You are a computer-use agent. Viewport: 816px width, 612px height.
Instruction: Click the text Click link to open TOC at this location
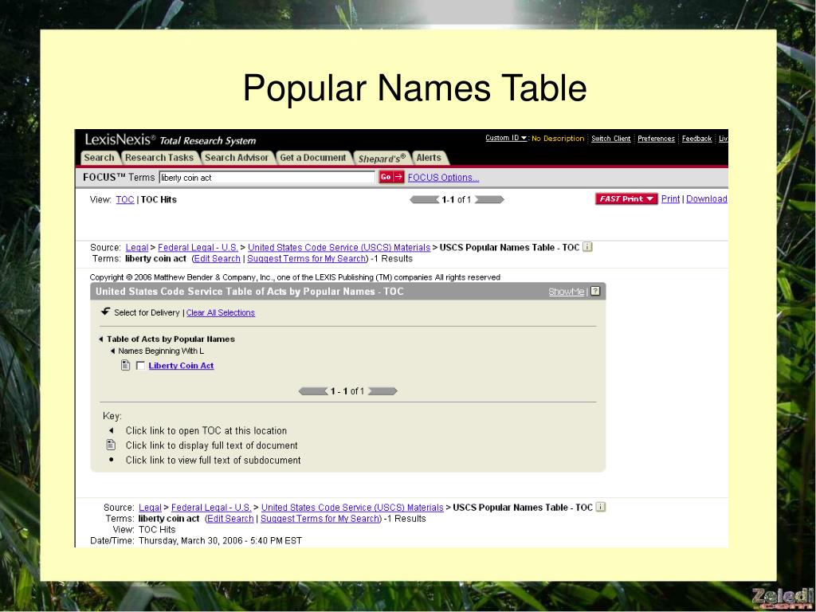click(x=206, y=431)
